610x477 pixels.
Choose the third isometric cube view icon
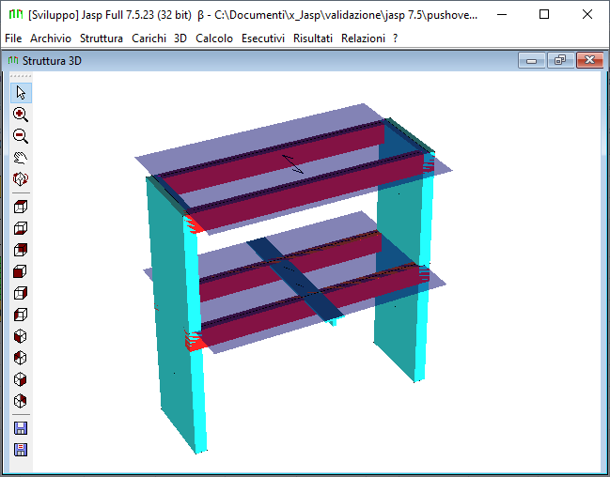(x=21, y=379)
